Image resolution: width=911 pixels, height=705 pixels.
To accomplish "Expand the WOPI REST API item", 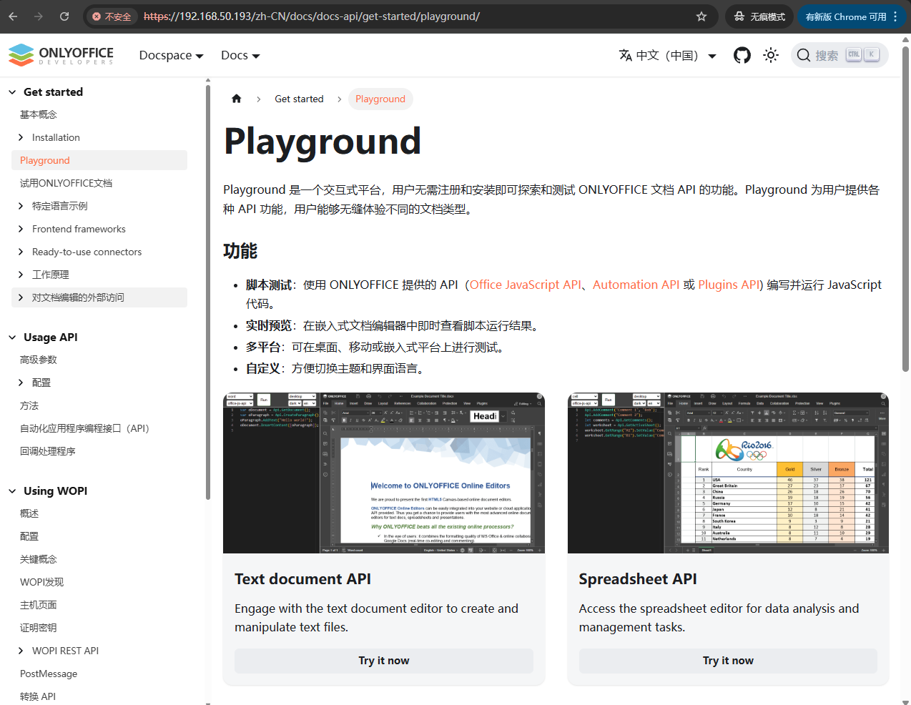I will point(21,651).
